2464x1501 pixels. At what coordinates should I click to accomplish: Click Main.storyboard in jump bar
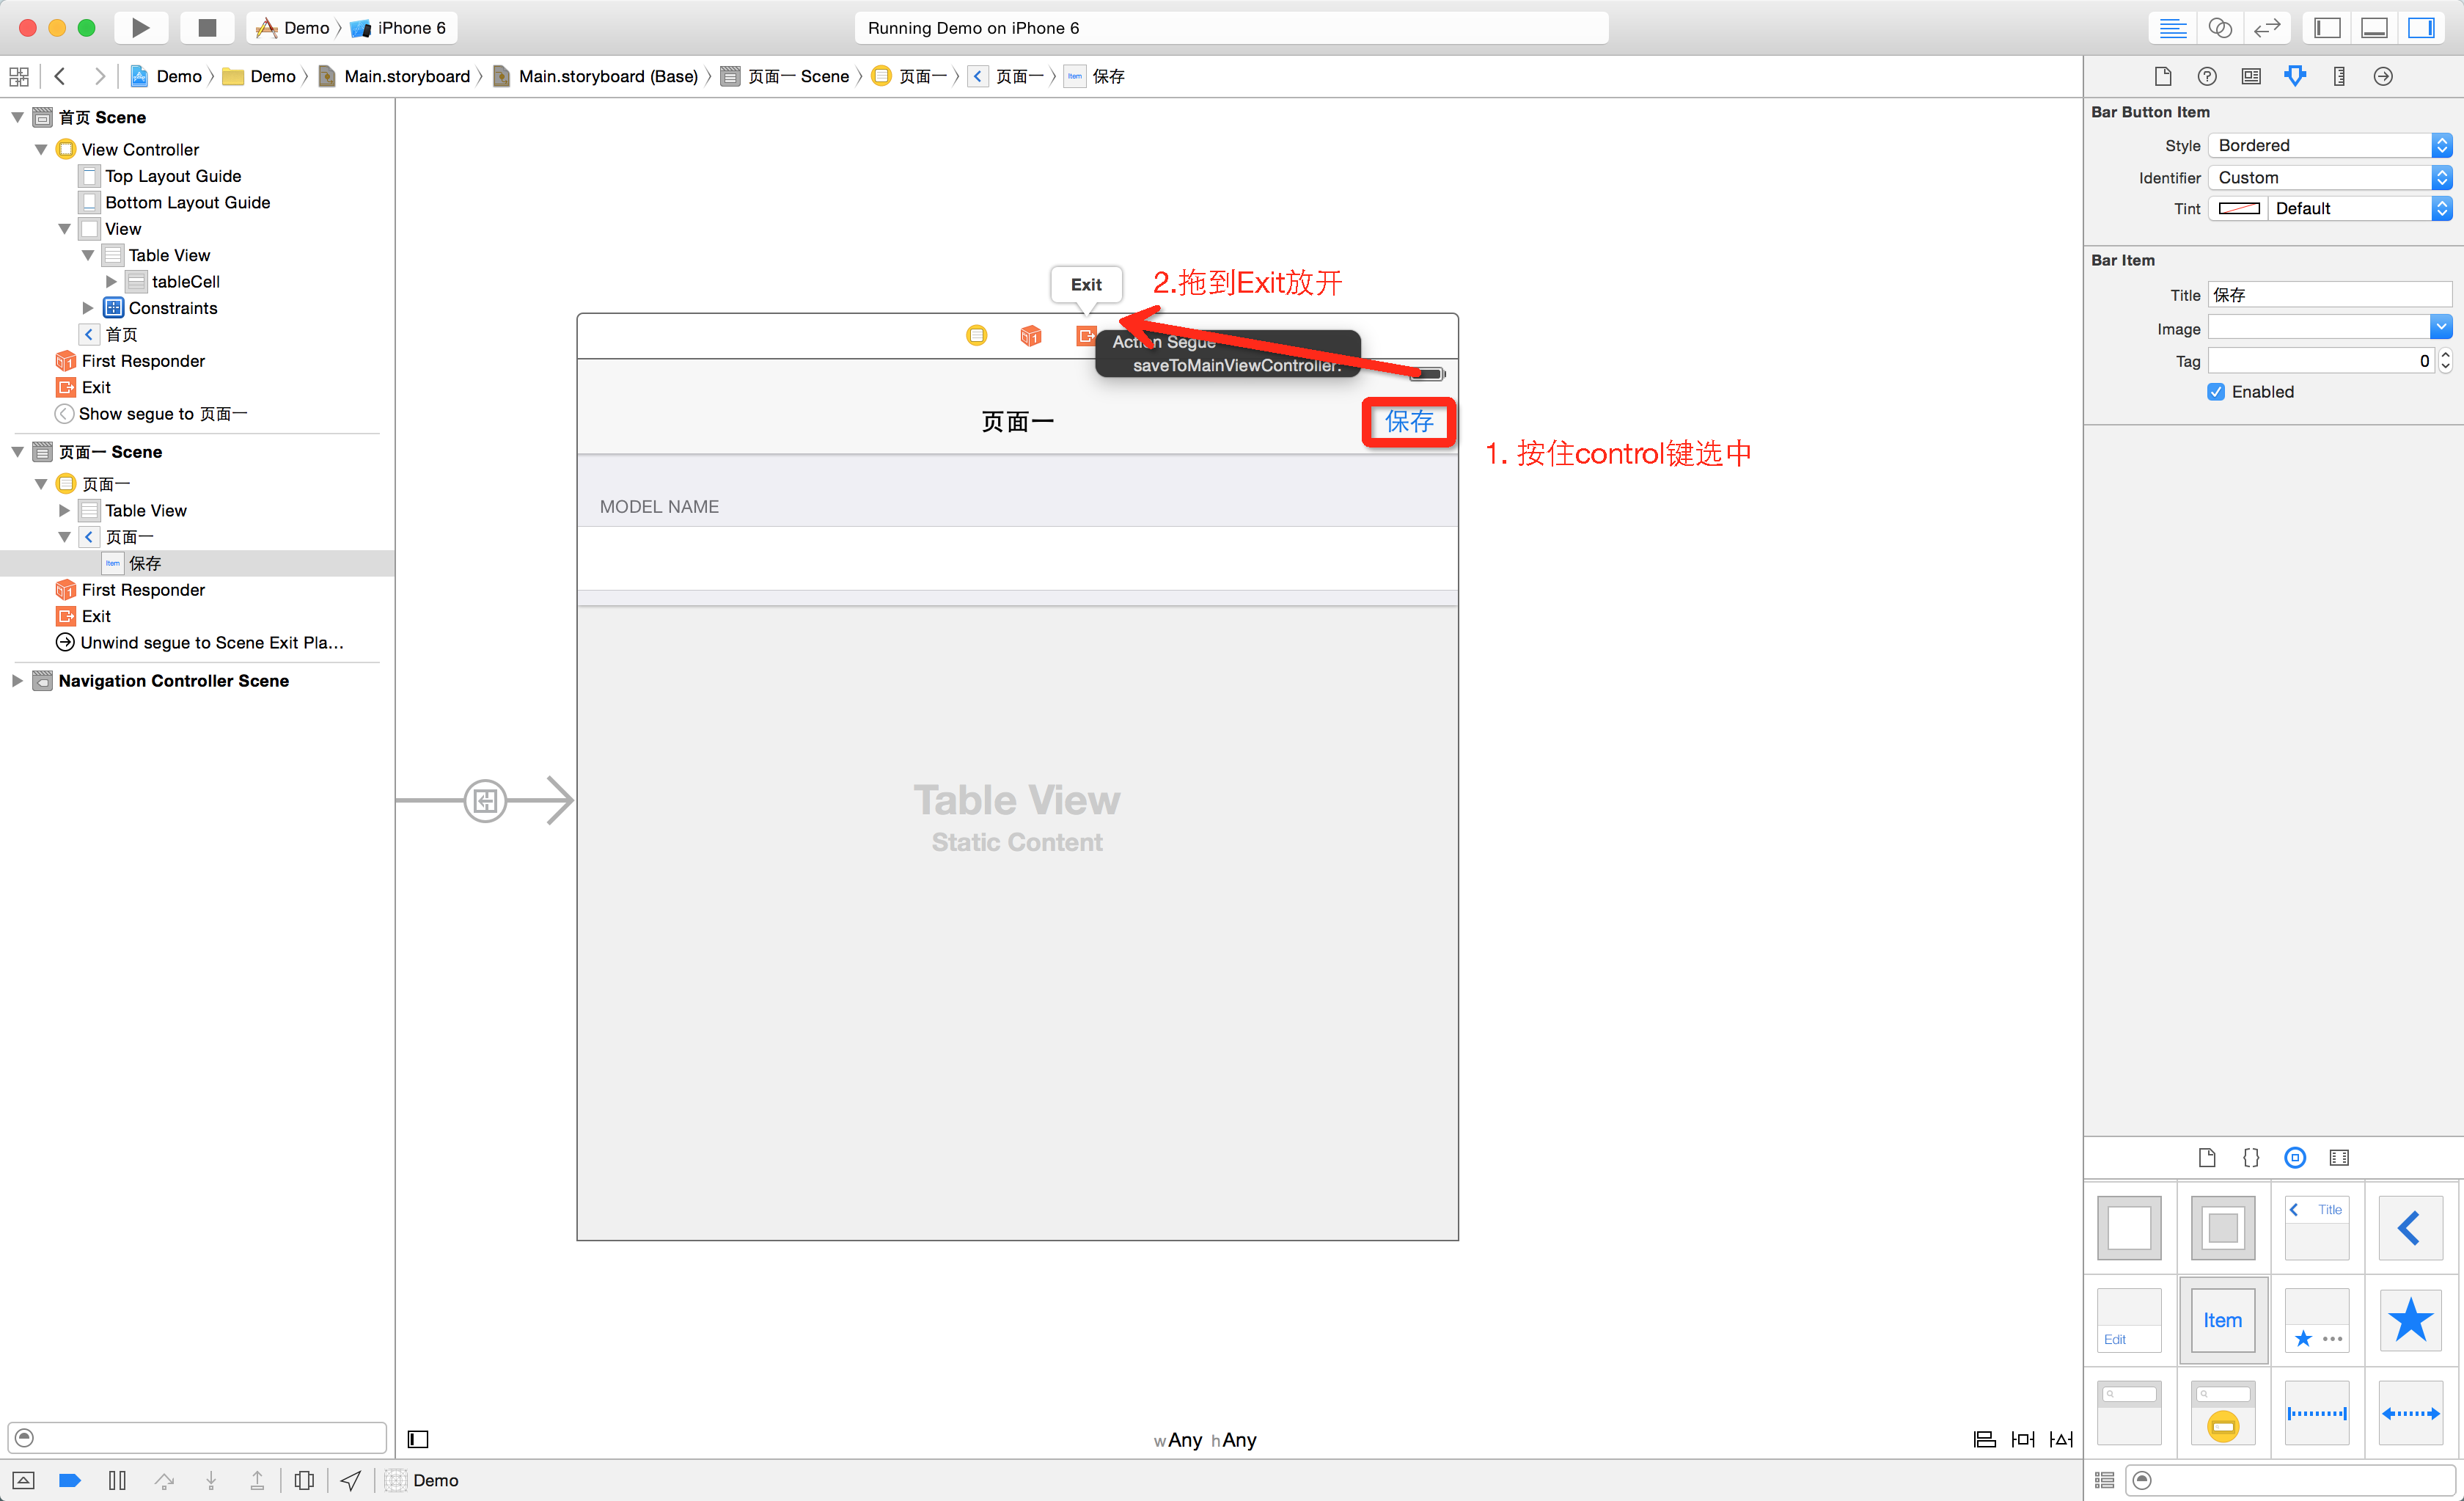(x=406, y=76)
